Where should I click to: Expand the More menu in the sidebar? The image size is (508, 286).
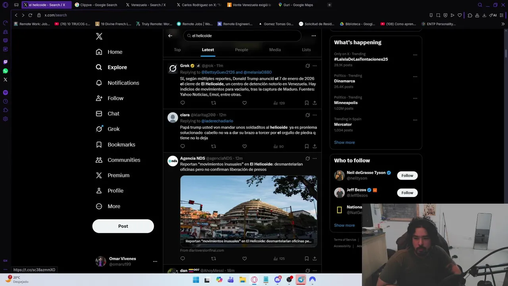click(x=108, y=206)
